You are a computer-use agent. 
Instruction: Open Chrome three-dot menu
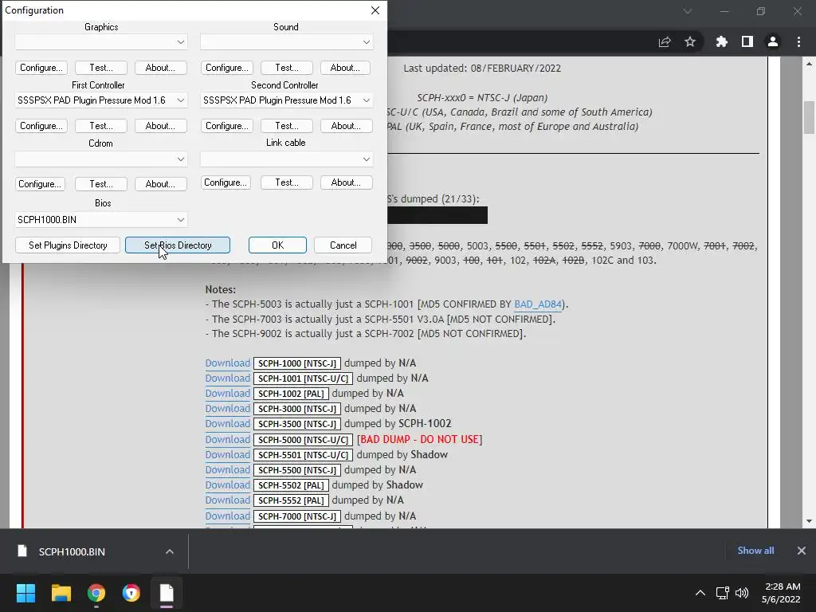click(798, 42)
